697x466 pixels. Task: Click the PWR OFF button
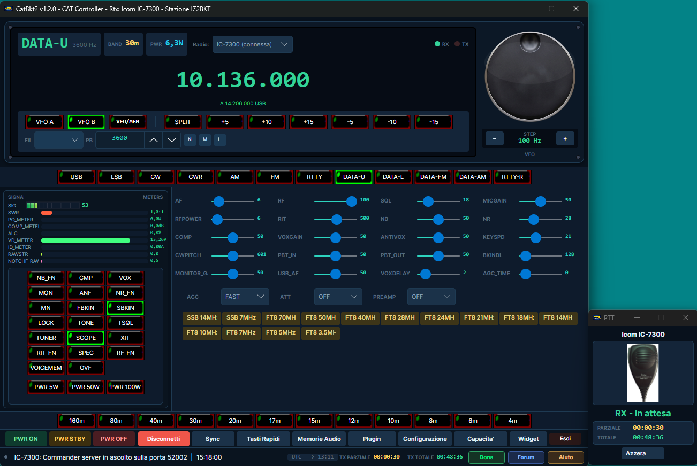click(114, 439)
